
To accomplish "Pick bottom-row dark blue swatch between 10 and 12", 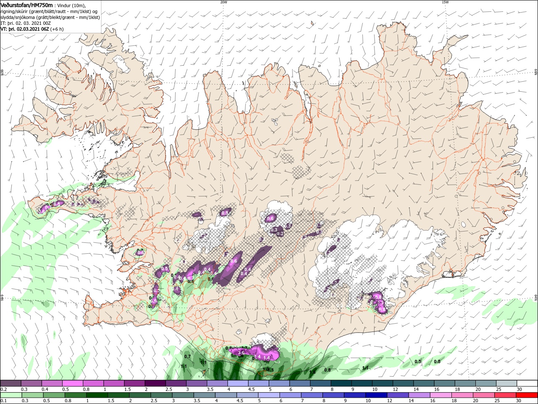I will 376,395.
